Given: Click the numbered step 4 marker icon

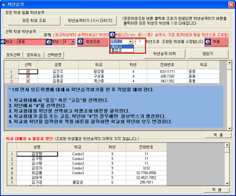Looking at the screenshot, I should coord(112,35).
